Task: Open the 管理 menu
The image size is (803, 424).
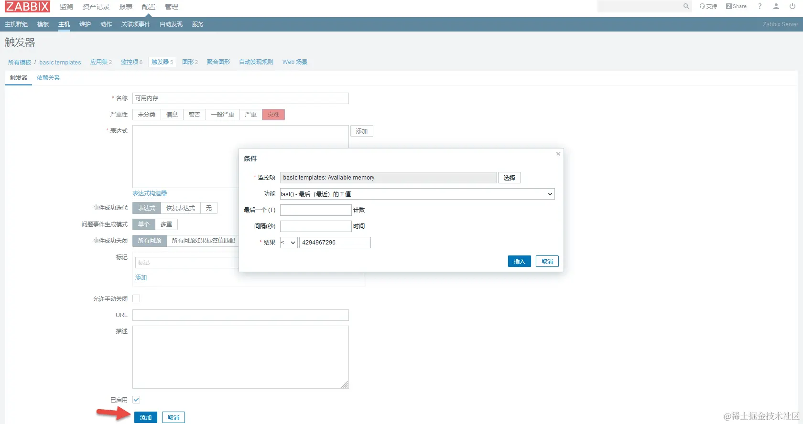Action: click(x=172, y=7)
